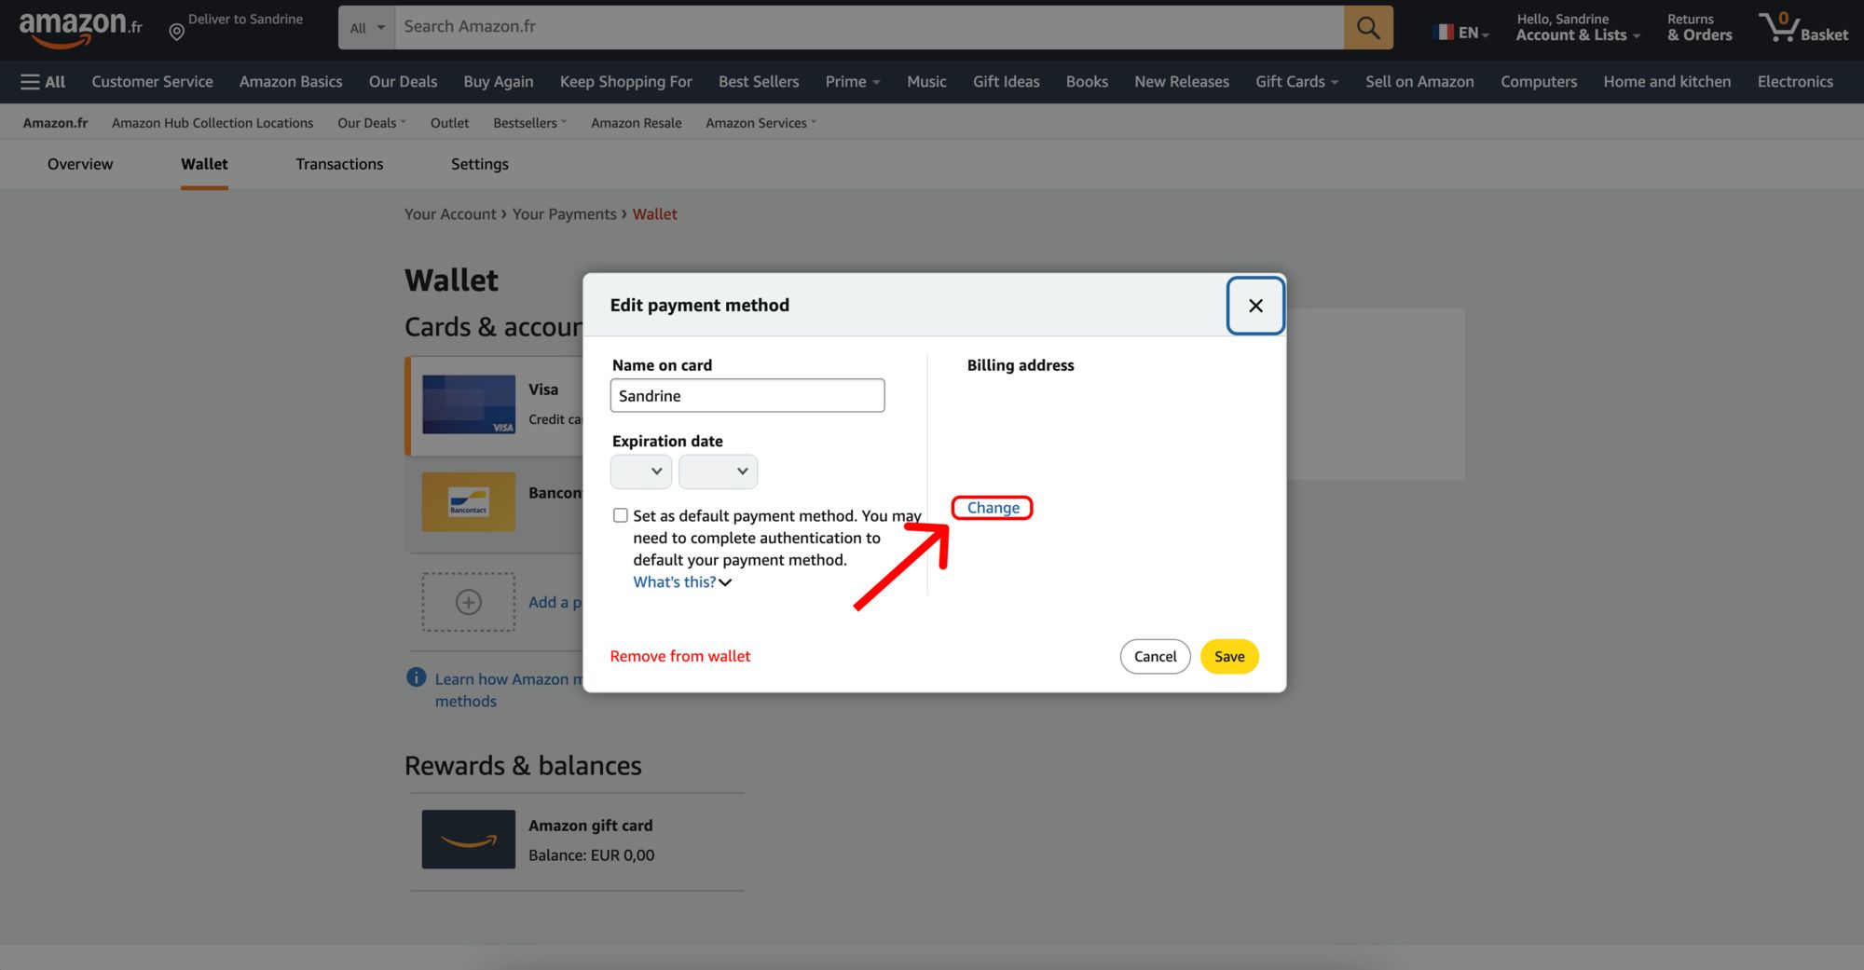Open Amazon Hub Collection Locations
This screenshot has height=970, width=1864.
tap(212, 123)
